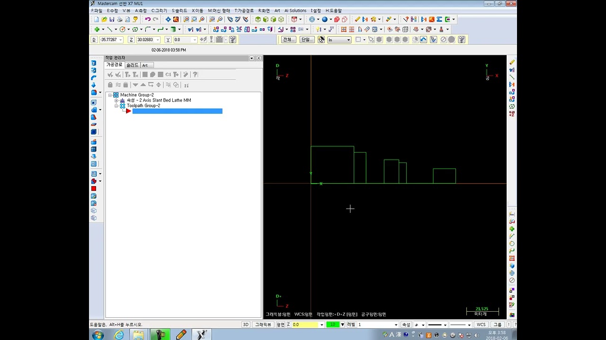Click the File Explorer taskbar icon

tap(138, 335)
